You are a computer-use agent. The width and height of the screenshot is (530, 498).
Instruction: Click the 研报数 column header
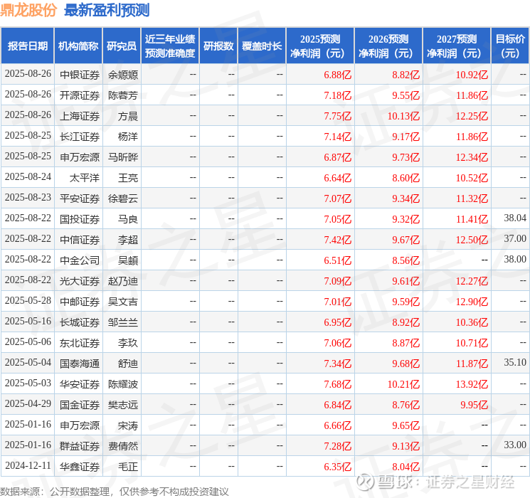[x=218, y=46]
